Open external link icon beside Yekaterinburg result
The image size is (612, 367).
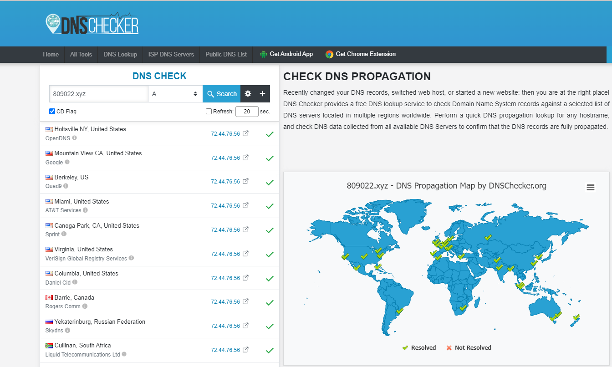246,326
